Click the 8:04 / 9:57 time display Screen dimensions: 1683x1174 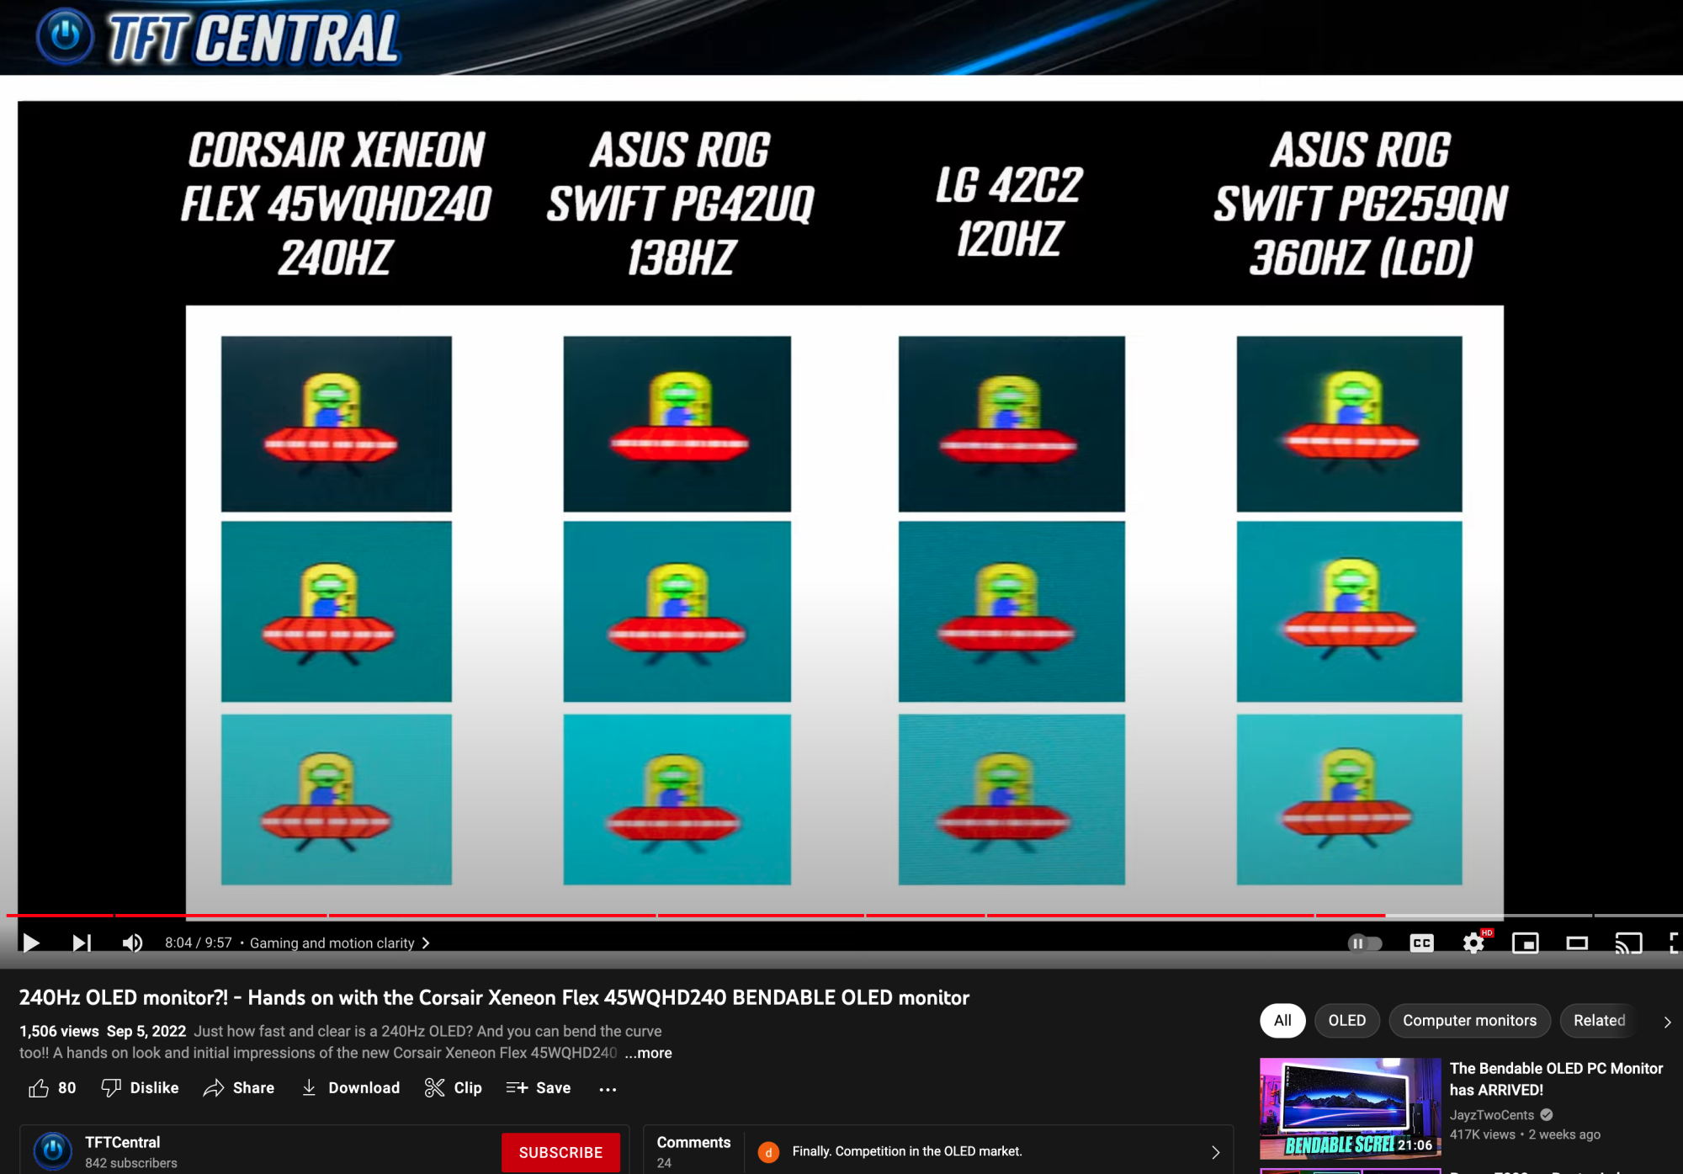[198, 943]
